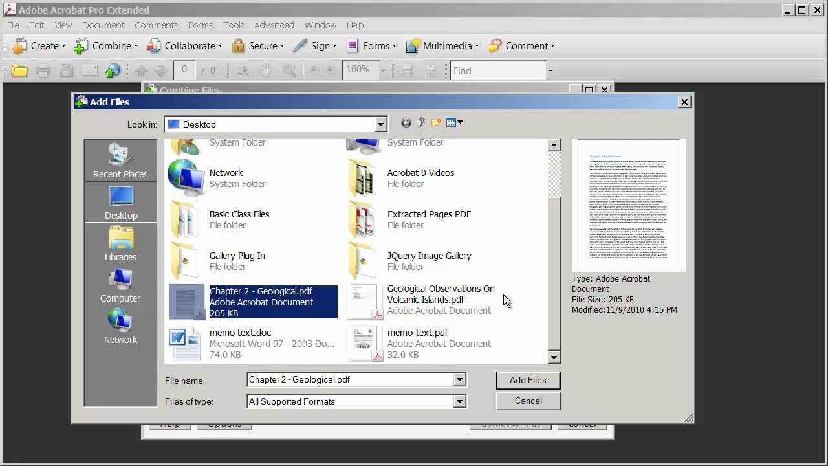The image size is (828, 466).
Task: Click the Zoom In plus icon
Action: click(331, 71)
